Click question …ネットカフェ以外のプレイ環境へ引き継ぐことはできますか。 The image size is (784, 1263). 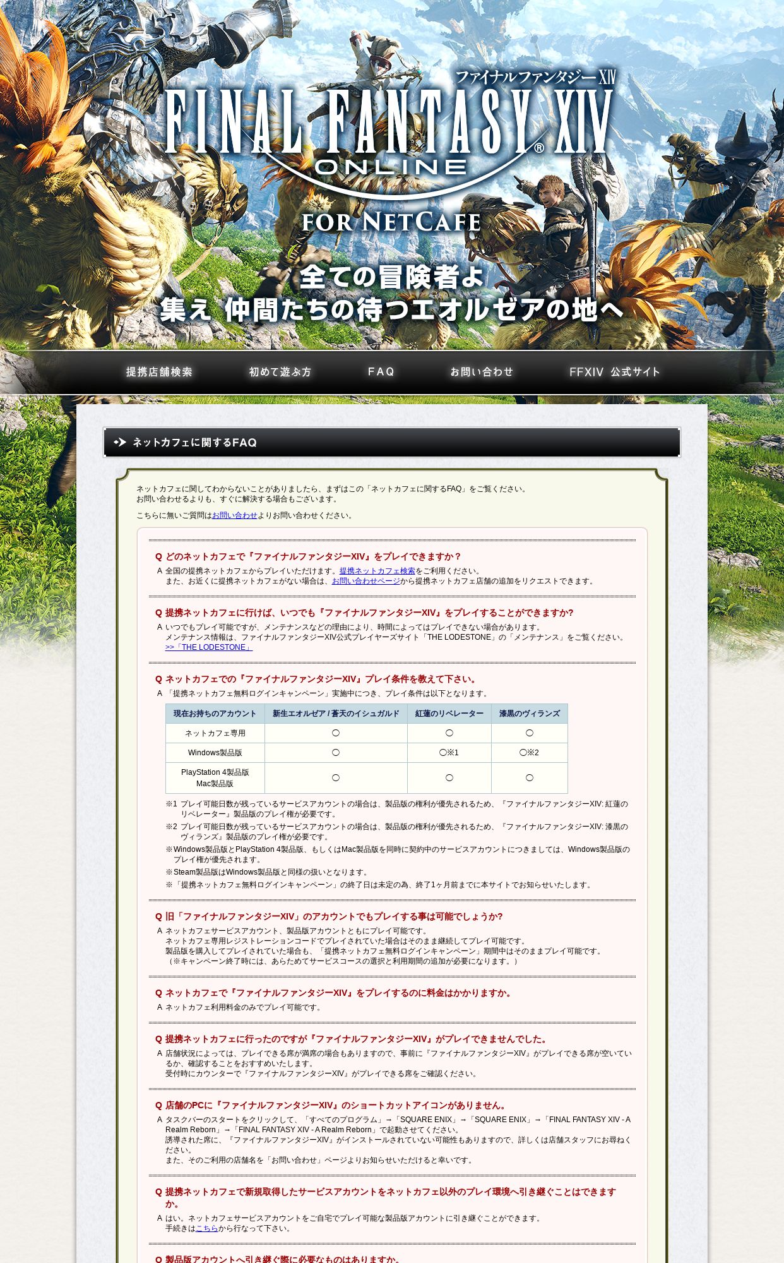(391, 1197)
